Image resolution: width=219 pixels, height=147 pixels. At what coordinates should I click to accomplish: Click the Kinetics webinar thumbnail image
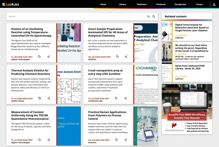[69, 43]
